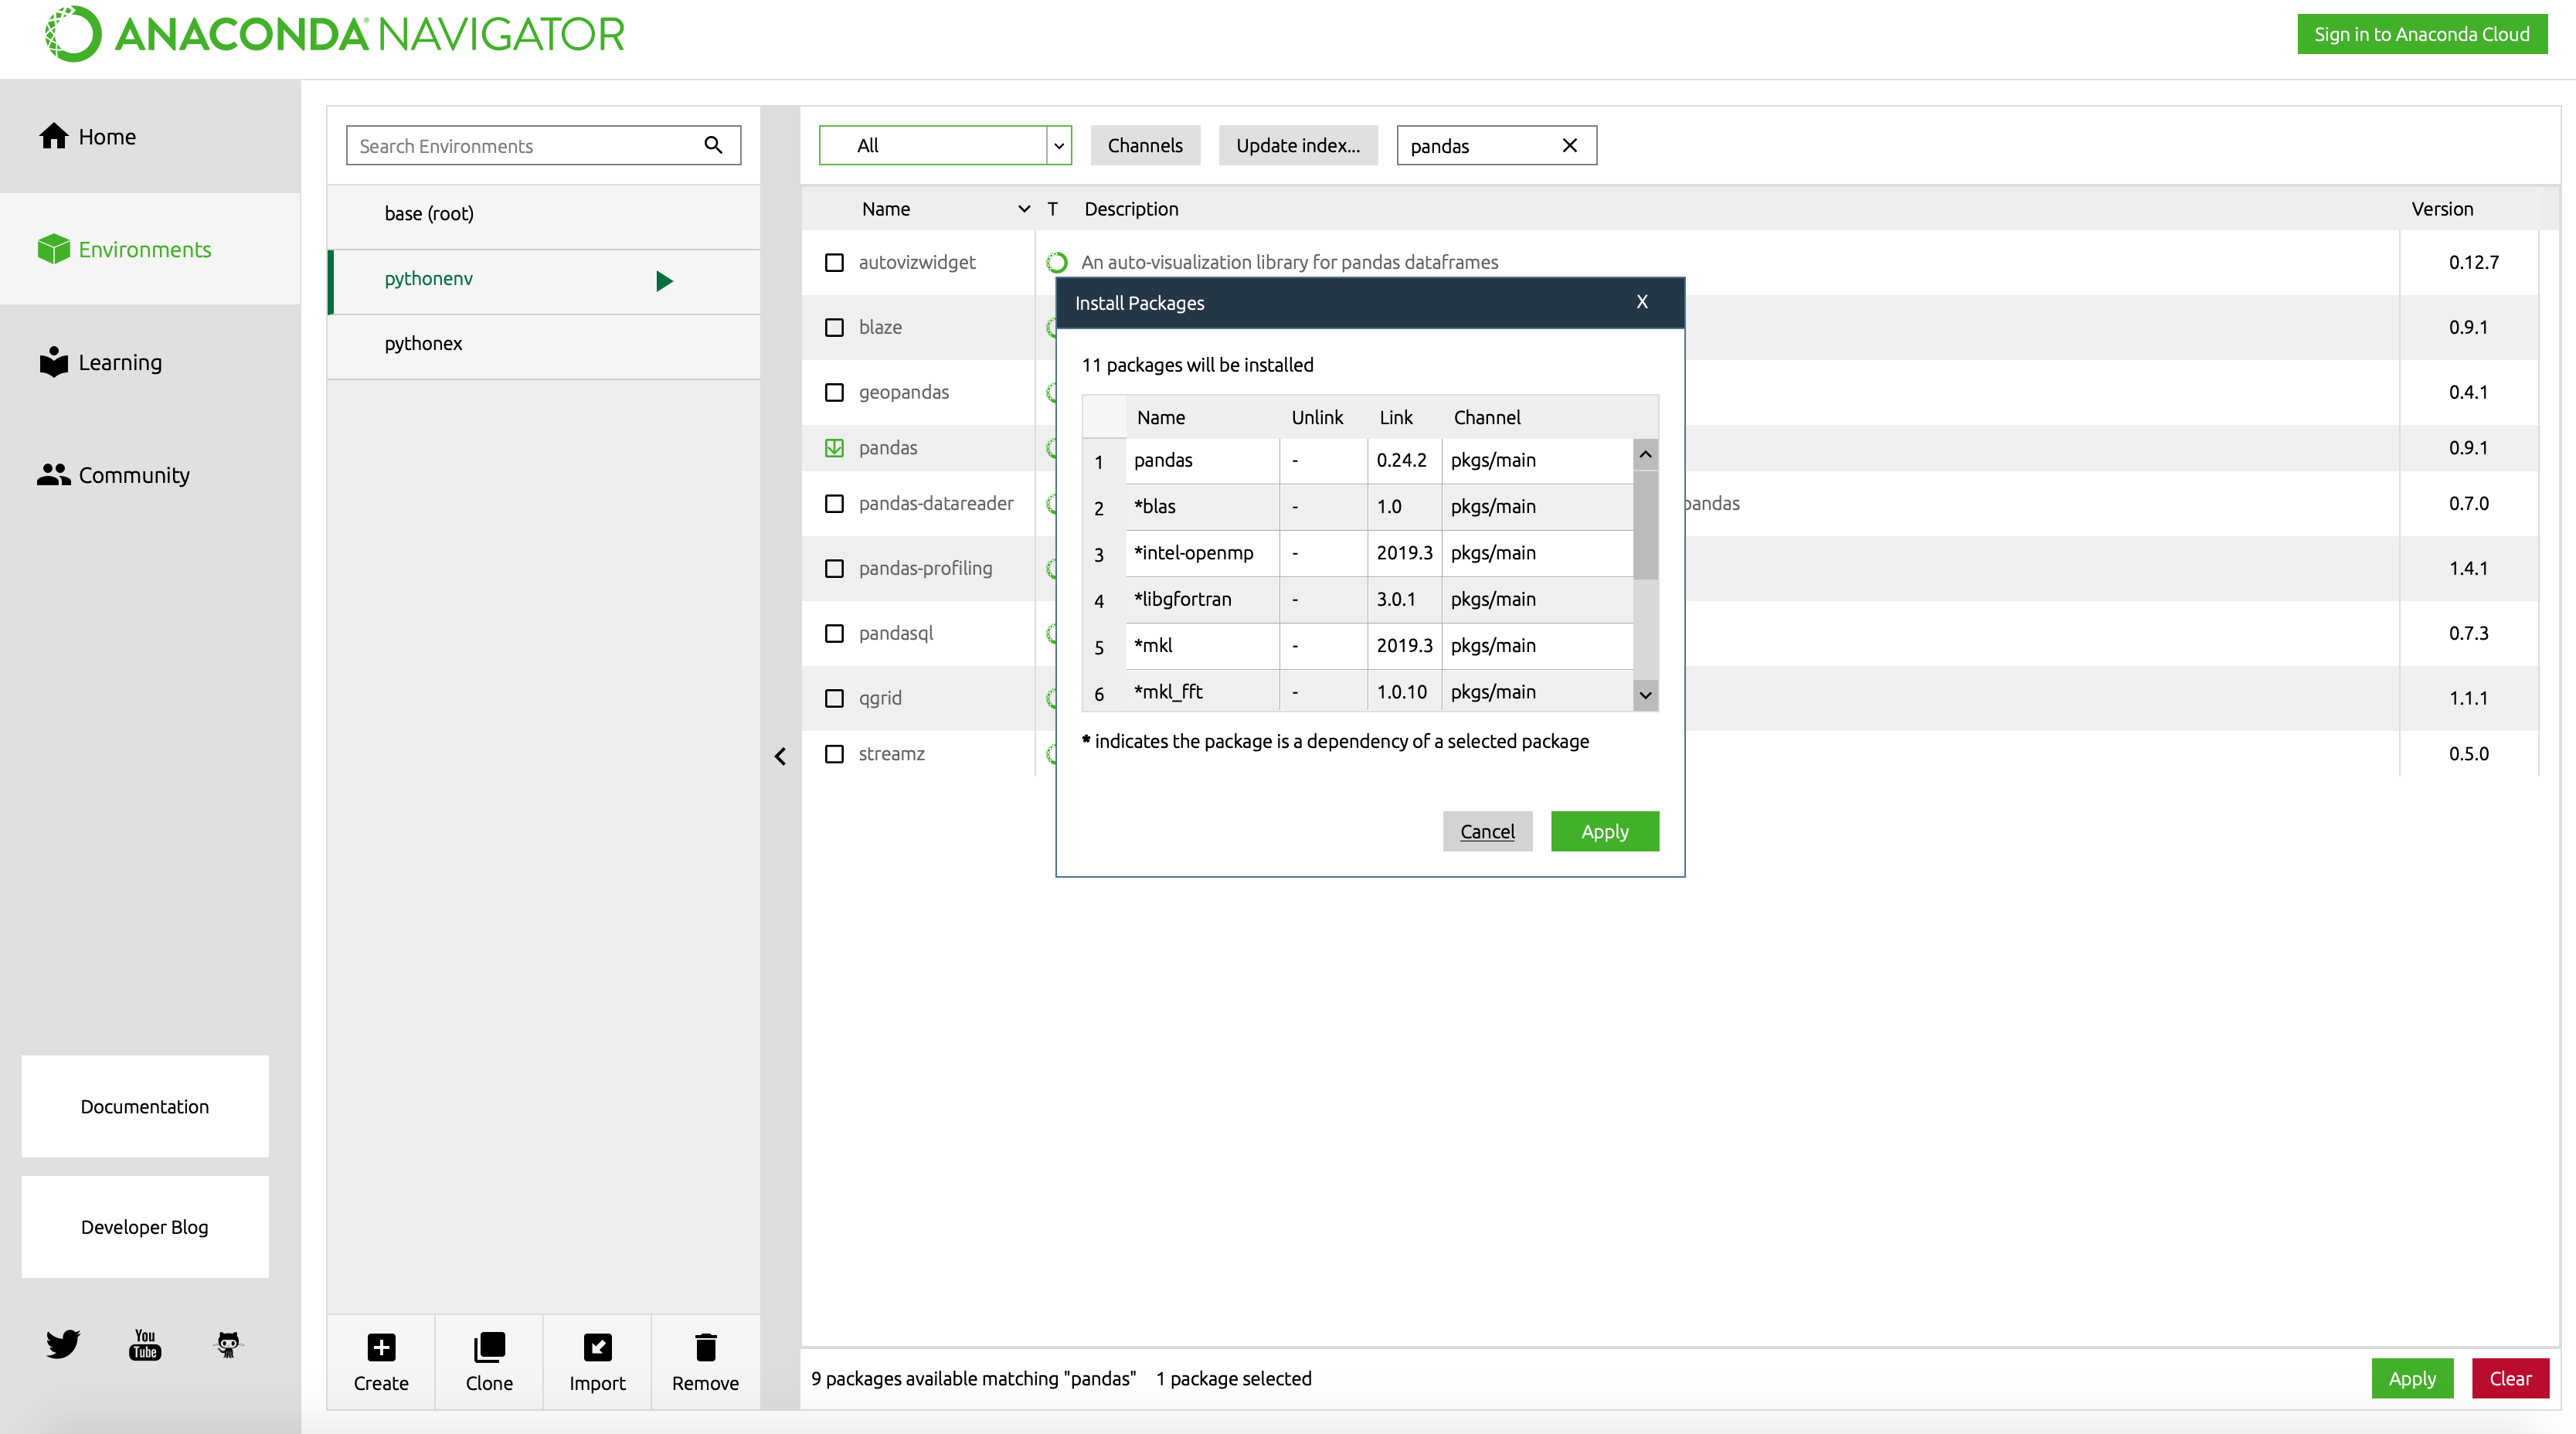
Task: Cancel the Install Packages dialog
Action: [x=1487, y=831]
